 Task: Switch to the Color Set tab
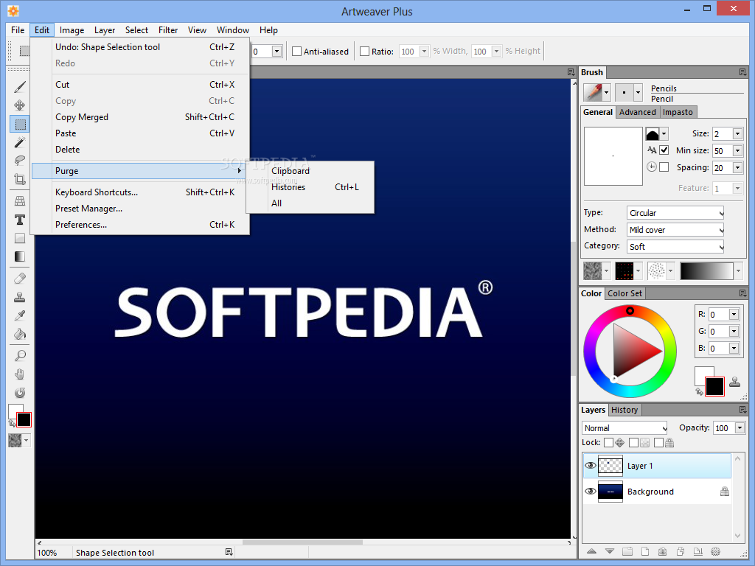coord(624,293)
